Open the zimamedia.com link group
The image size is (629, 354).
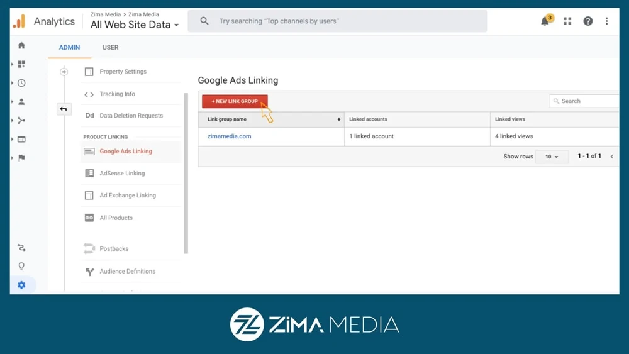pyautogui.click(x=230, y=136)
